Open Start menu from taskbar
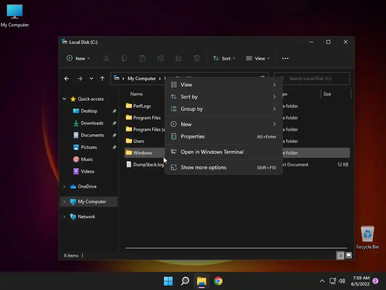 [168, 281]
